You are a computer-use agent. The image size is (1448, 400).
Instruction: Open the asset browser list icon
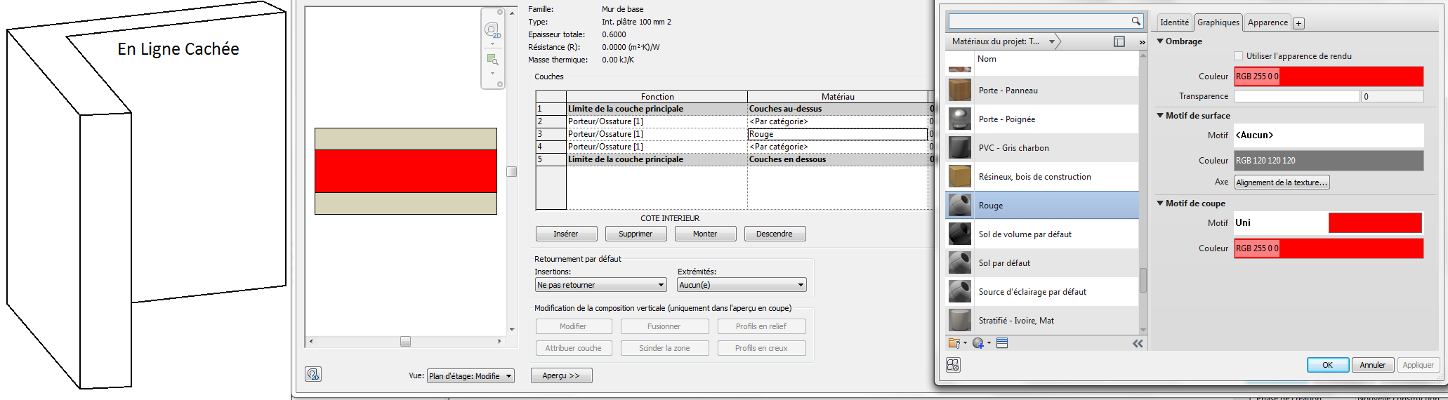1002,343
